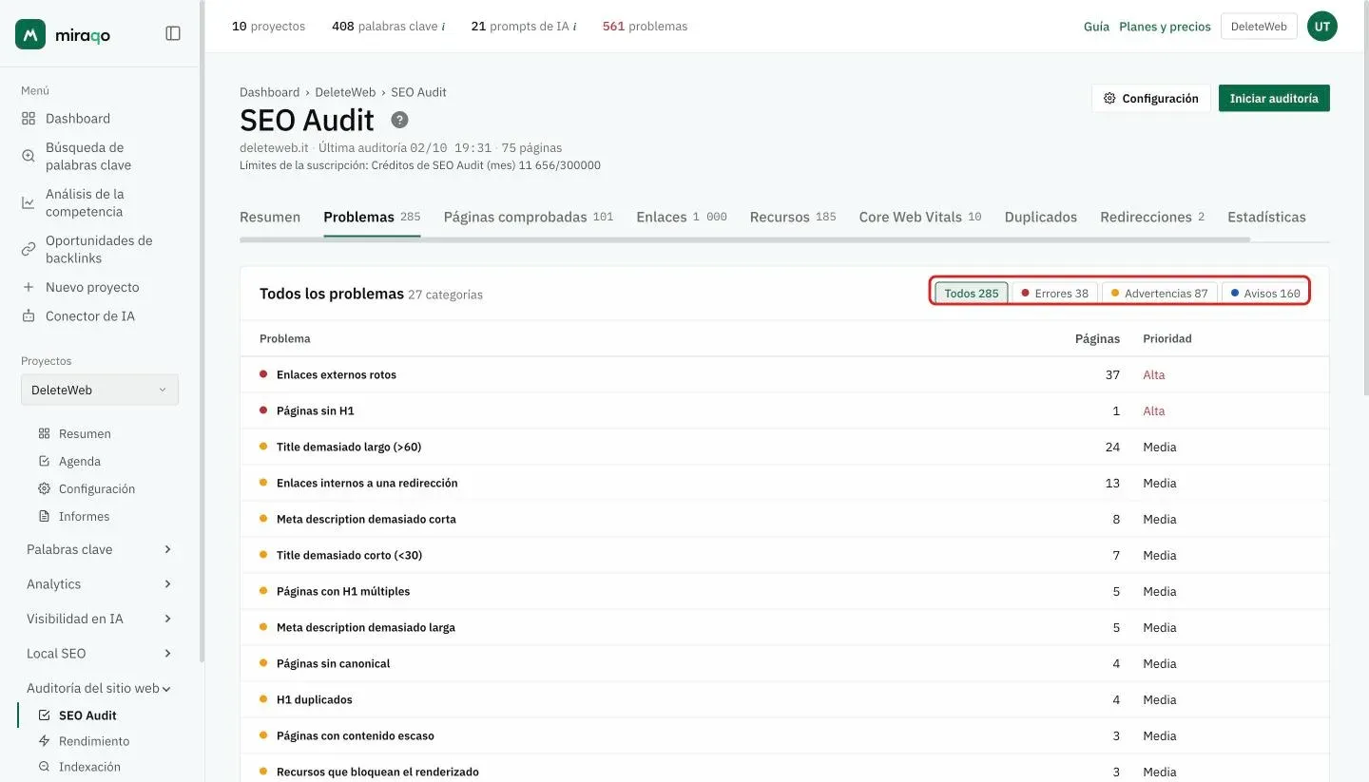1369x782 pixels.
Task: Filter problems by Todos 285
Action: 971,293
